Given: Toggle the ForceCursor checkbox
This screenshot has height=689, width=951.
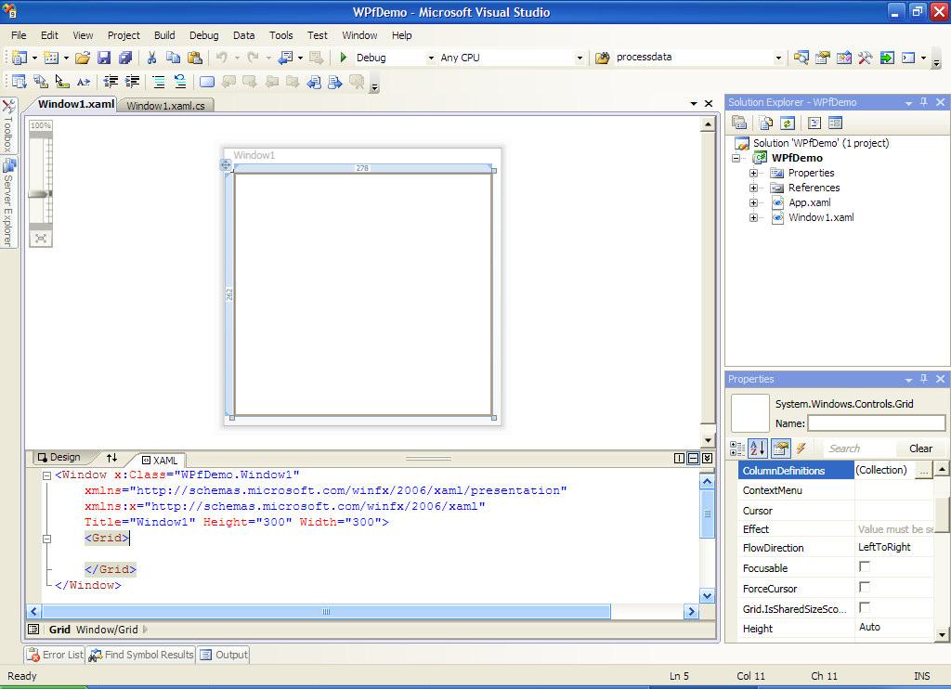Looking at the screenshot, I should point(865,587).
